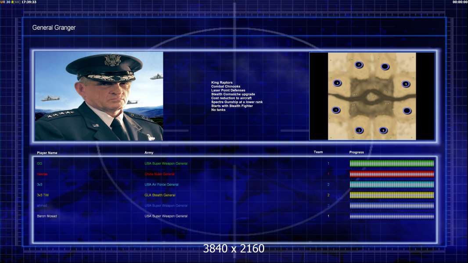Click the dim blue progress bar above Baron Mosad's
This screenshot has height=263, width=468.
[x=392, y=206]
